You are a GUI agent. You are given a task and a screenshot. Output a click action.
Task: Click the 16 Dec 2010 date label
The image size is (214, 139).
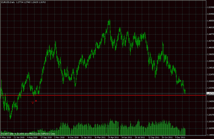pyautogui.click(x=73, y=137)
